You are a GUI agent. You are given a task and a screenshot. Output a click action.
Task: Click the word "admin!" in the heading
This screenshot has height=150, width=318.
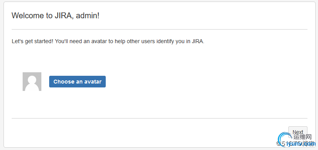tap(88, 16)
